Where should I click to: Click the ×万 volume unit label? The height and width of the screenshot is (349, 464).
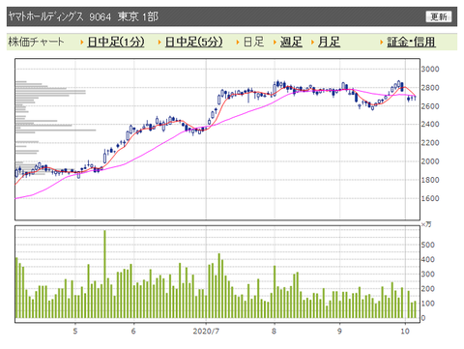click(426, 224)
